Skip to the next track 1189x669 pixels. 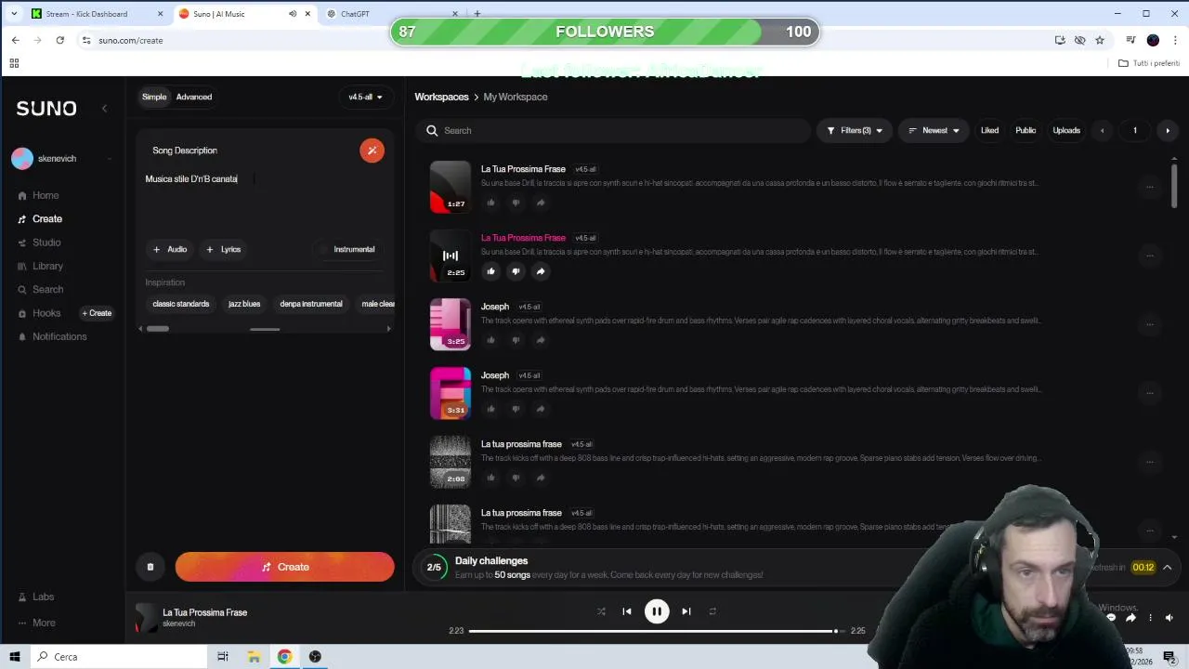tap(686, 611)
